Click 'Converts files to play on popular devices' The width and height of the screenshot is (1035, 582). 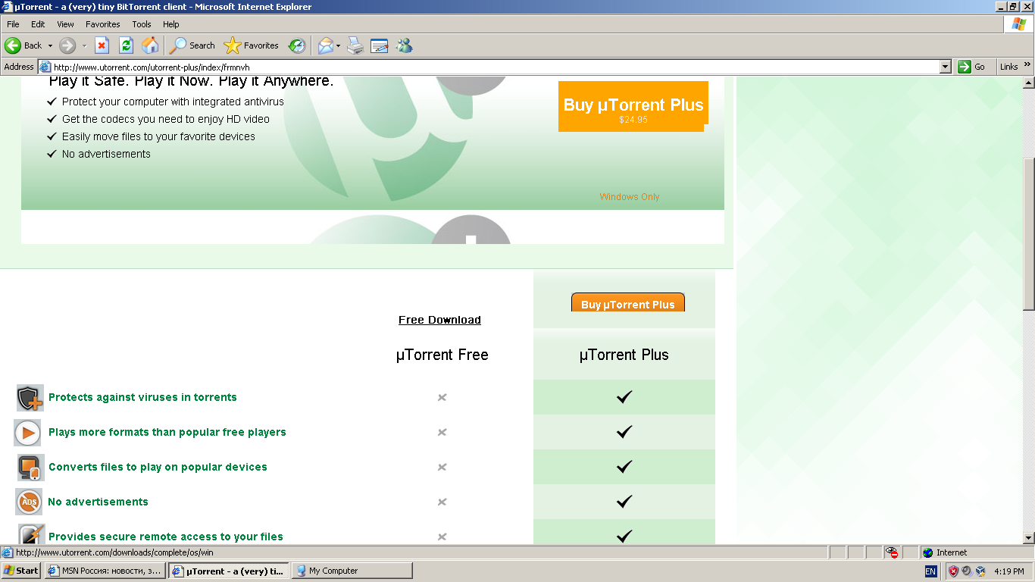pyautogui.click(x=158, y=467)
